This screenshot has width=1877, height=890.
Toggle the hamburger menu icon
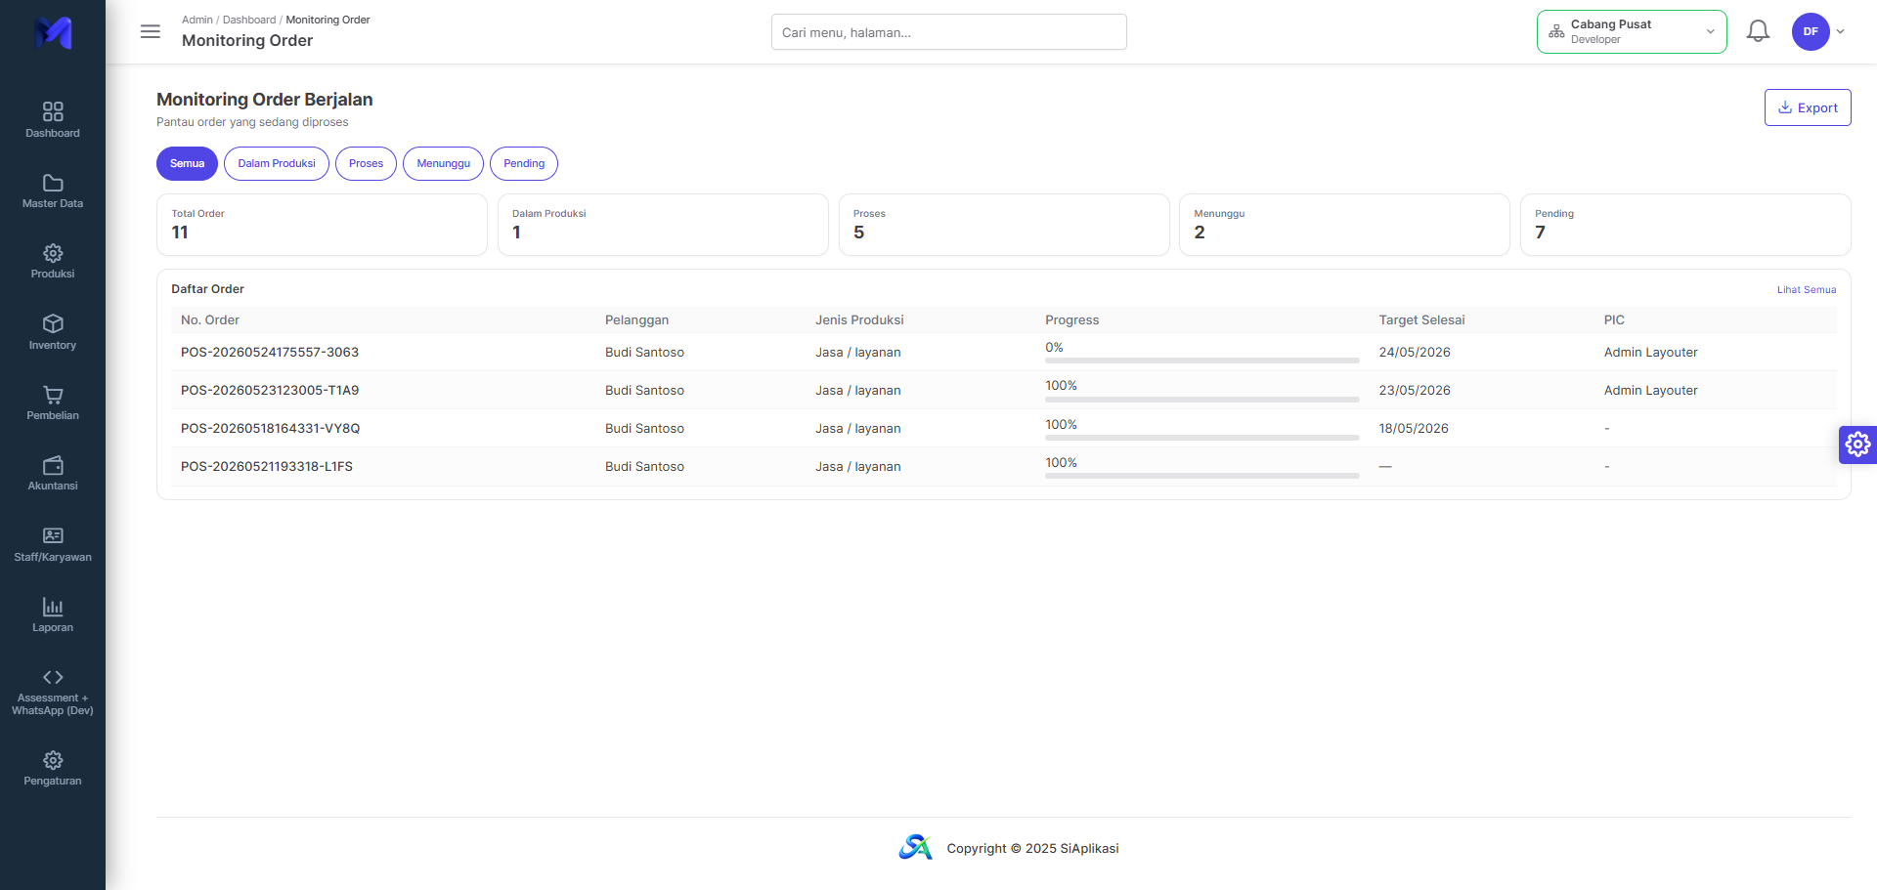(x=151, y=31)
